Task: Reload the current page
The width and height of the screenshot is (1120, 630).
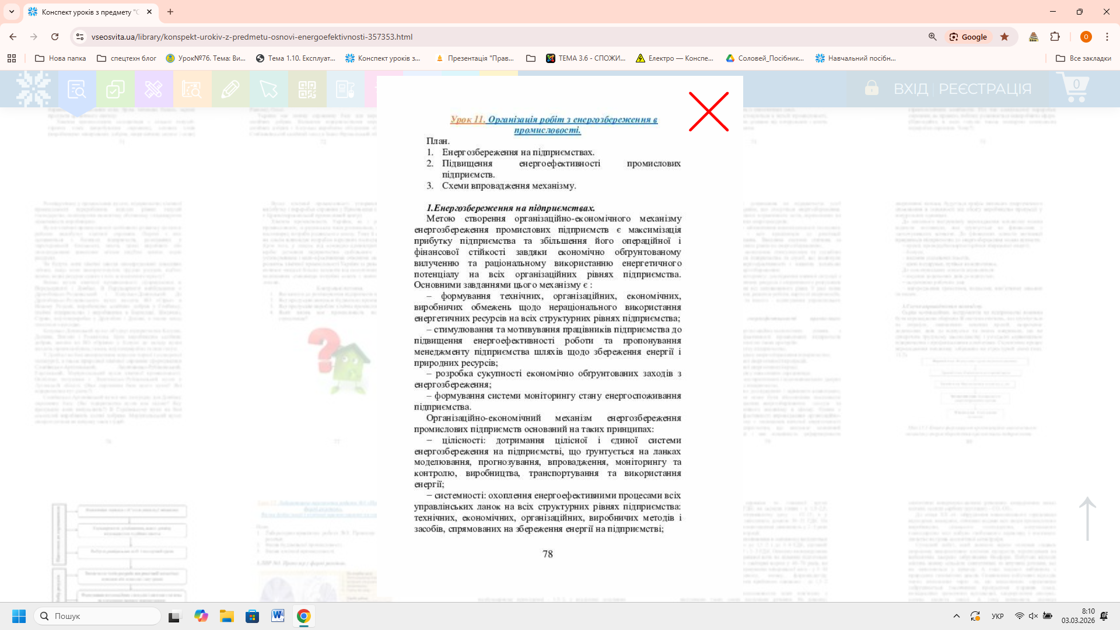Action: (x=55, y=37)
